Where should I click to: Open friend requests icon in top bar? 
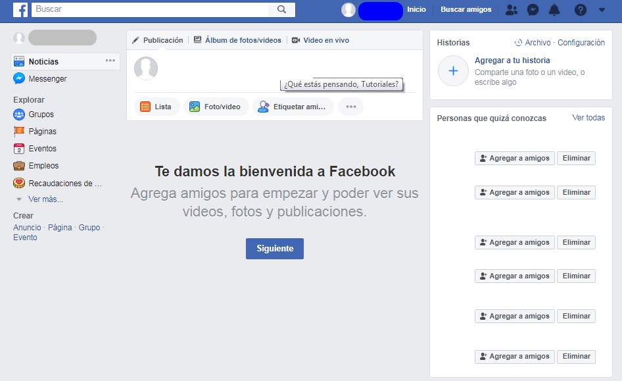[512, 10]
